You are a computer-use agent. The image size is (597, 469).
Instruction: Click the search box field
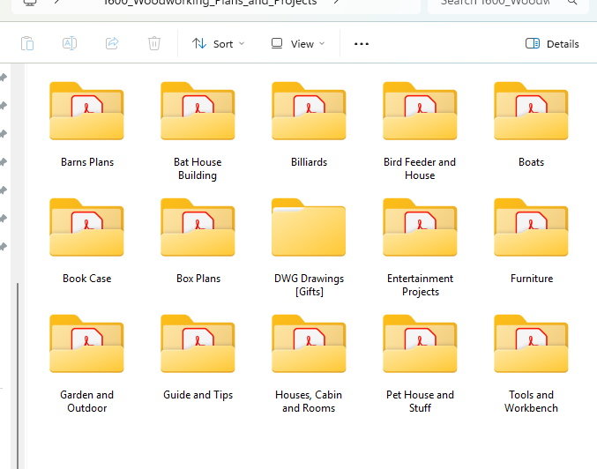point(503,3)
